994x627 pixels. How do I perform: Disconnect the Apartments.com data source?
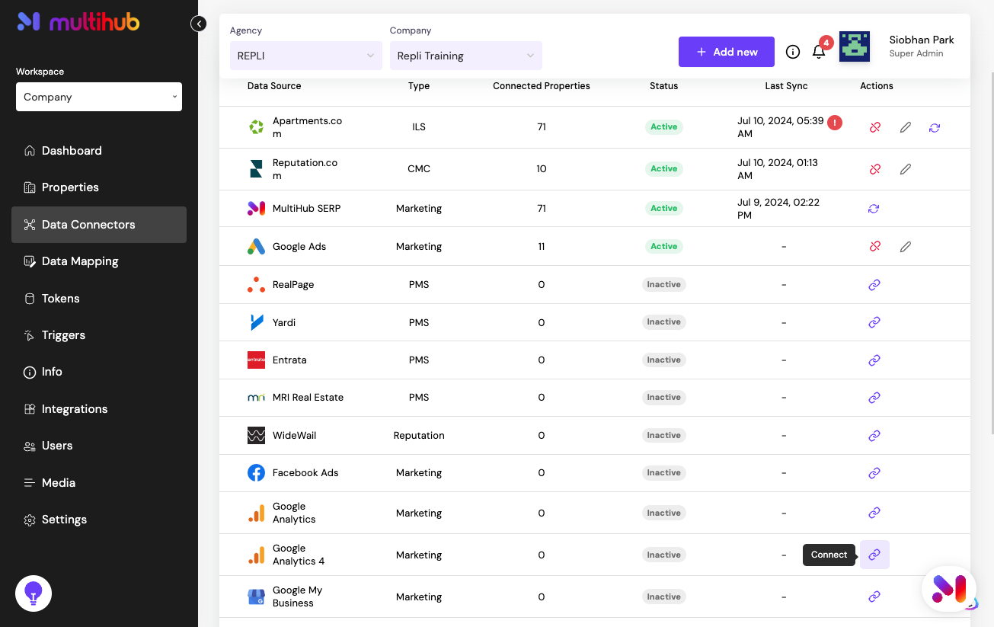(874, 127)
